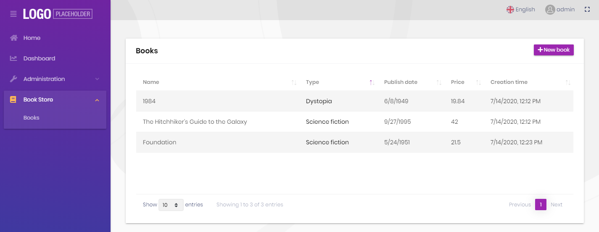Click the Administration wrench icon

click(14, 79)
